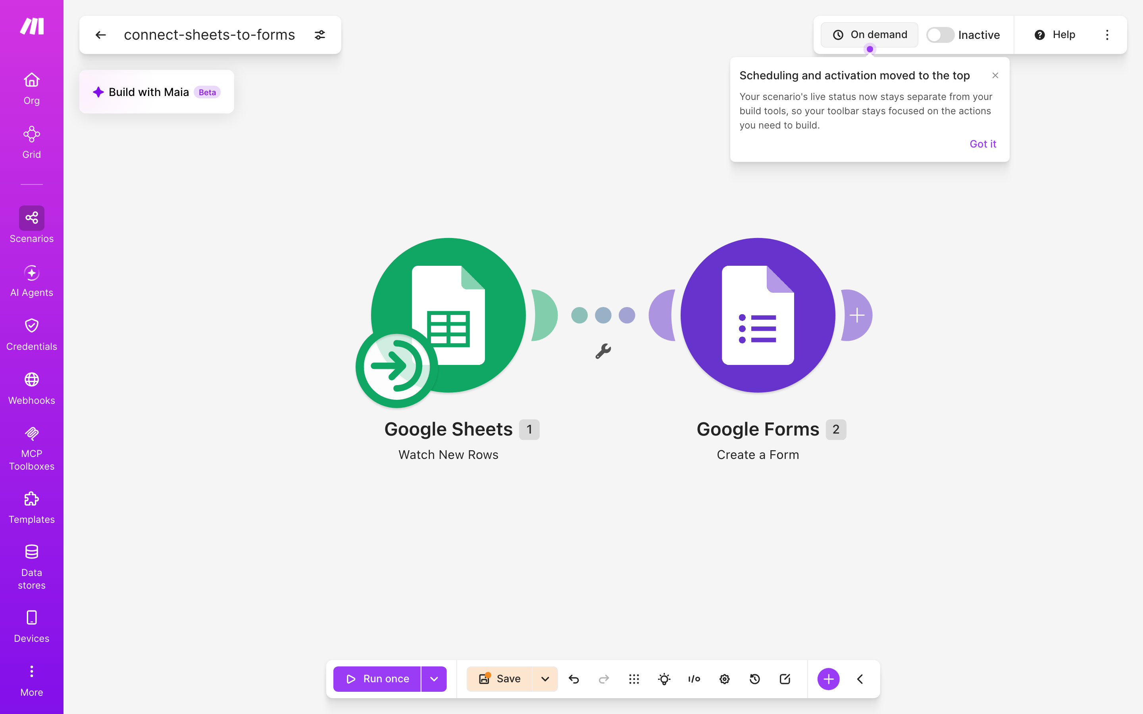Open the Grid view
1143x714 pixels.
click(32, 142)
